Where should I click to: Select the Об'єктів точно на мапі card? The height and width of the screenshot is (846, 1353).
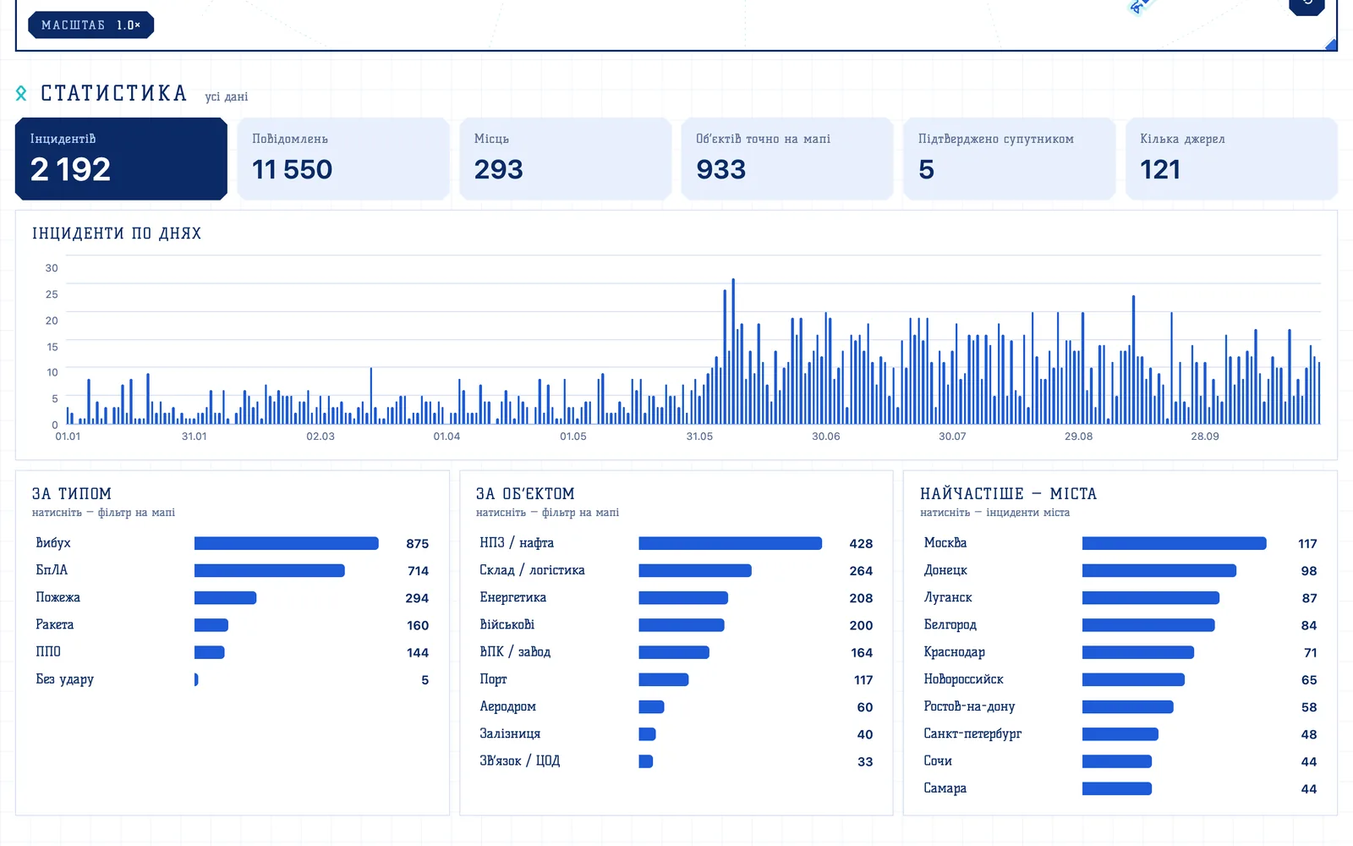(787, 159)
